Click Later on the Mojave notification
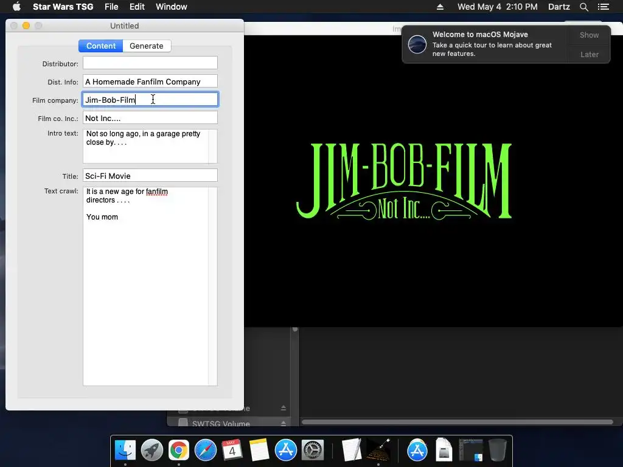The width and height of the screenshot is (623, 467). point(589,54)
